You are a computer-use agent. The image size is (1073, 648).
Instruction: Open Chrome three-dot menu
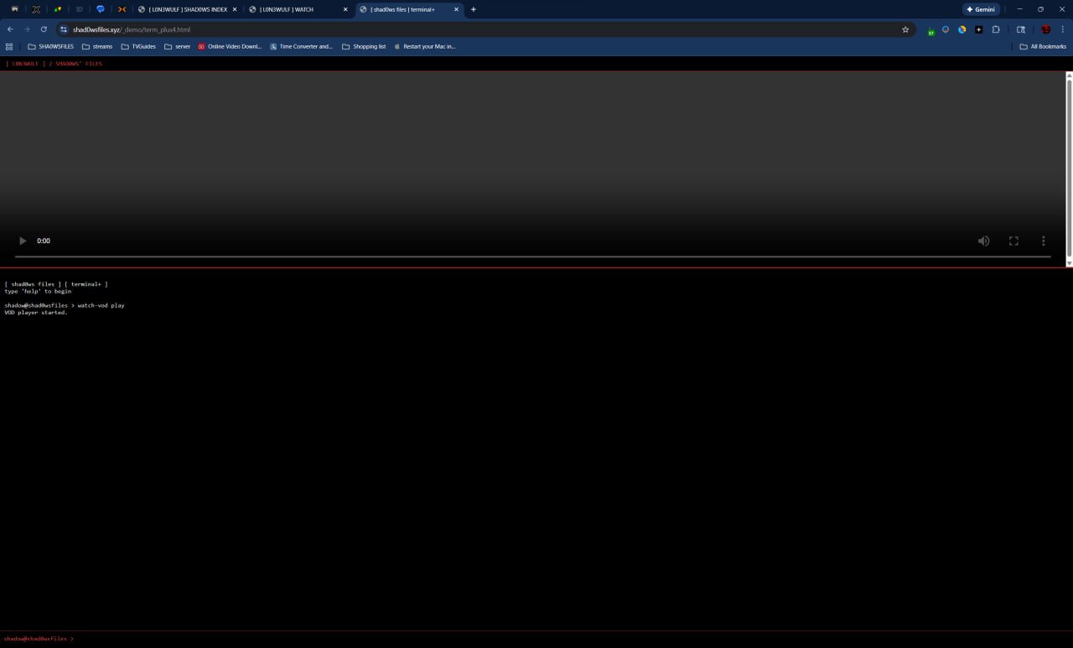coord(1063,29)
